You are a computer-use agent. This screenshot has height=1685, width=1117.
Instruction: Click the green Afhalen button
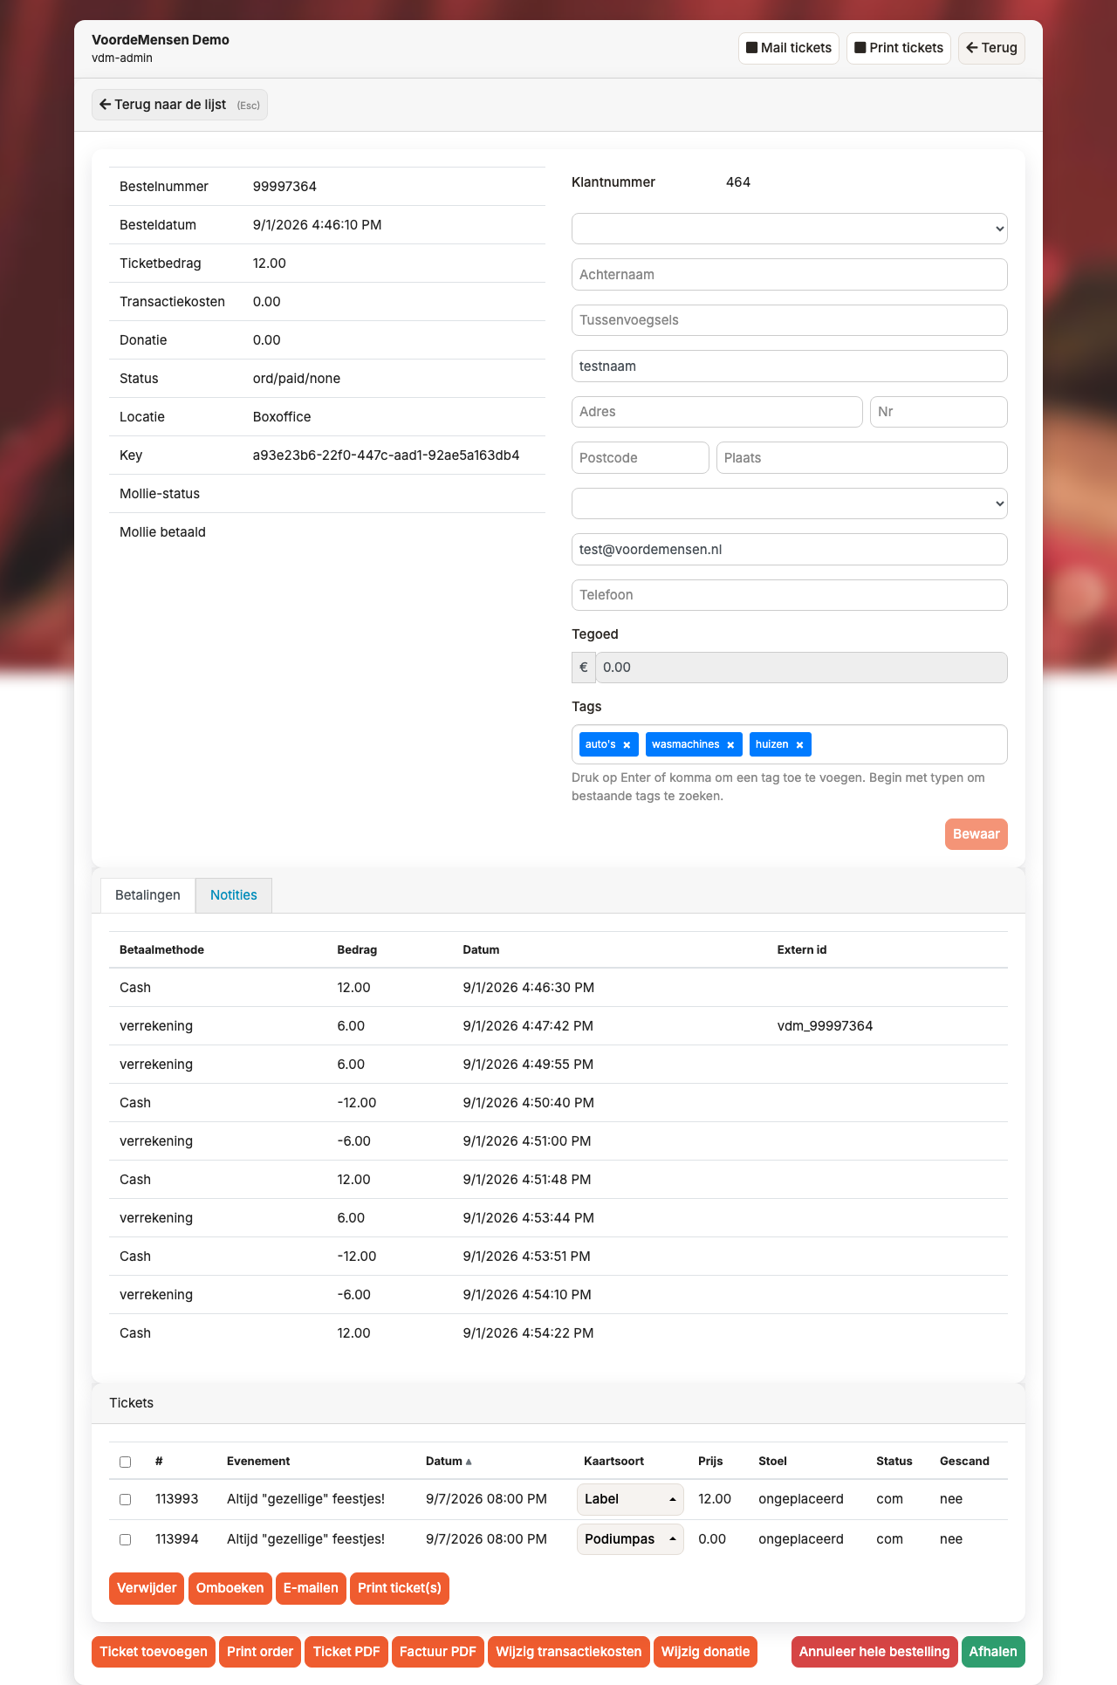pos(993,1652)
